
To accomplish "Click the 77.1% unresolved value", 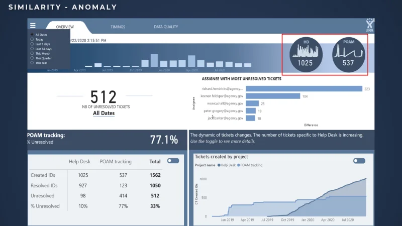I will tap(164, 140).
